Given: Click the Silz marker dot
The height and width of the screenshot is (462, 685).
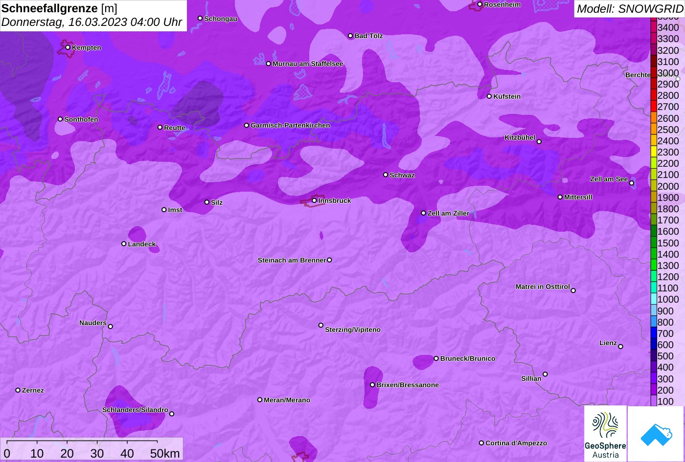Looking at the screenshot, I should [206, 202].
